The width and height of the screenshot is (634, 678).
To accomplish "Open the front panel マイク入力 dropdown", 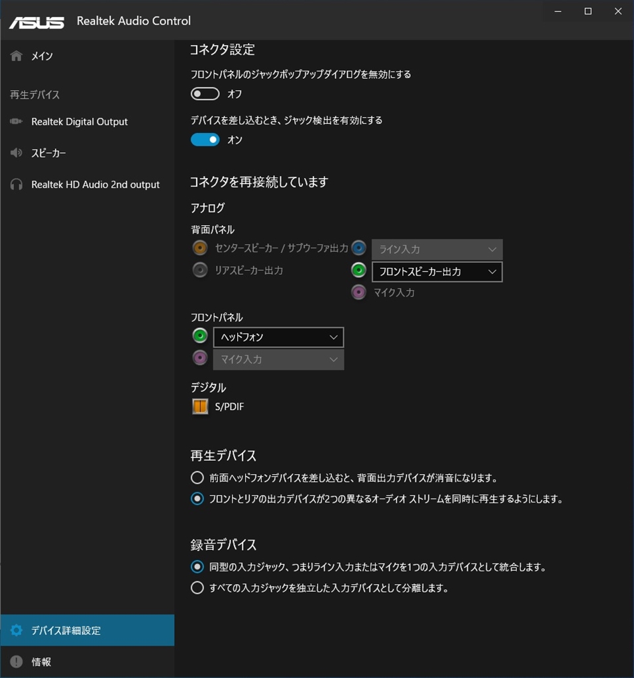I will tap(279, 360).
